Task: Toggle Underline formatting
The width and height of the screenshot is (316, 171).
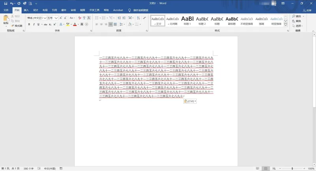Action: click(38, 24)
